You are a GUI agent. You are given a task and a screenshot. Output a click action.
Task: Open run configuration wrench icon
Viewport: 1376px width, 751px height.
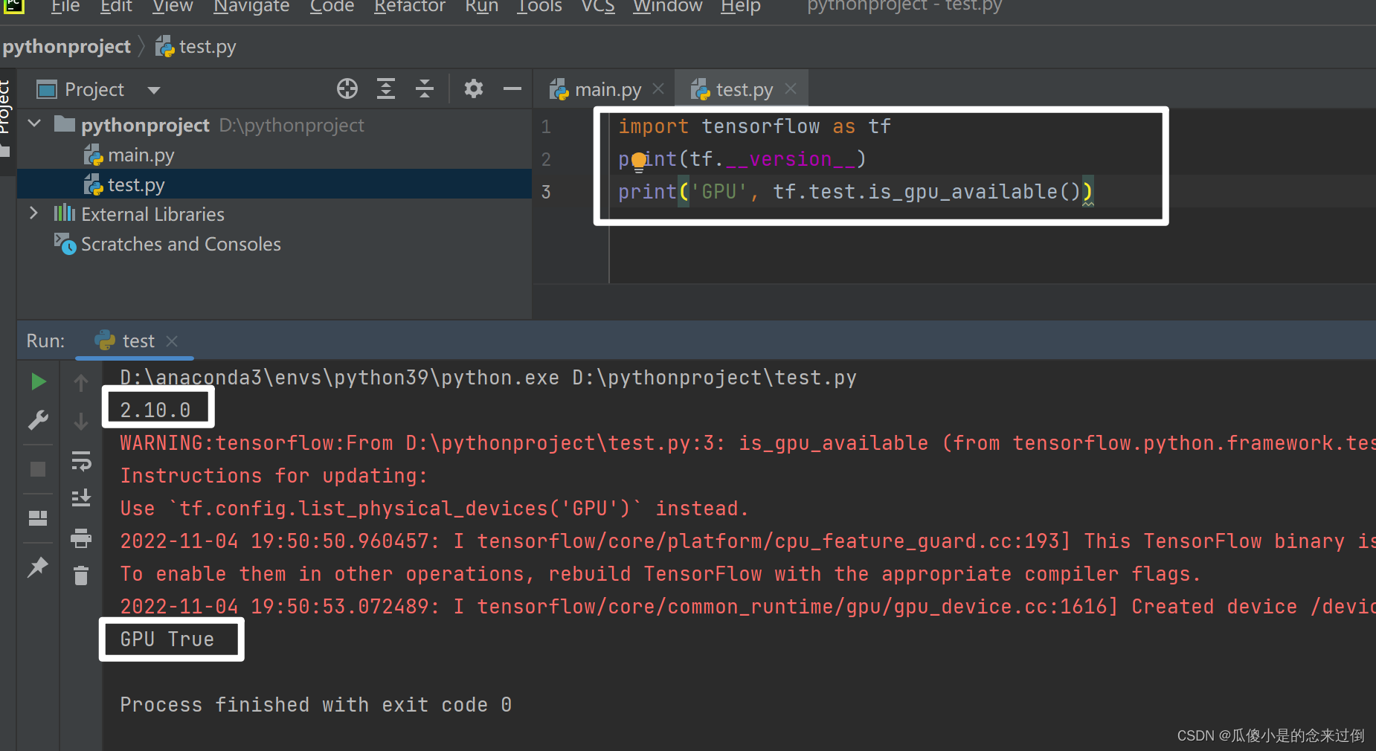click(x=38, y=420)
